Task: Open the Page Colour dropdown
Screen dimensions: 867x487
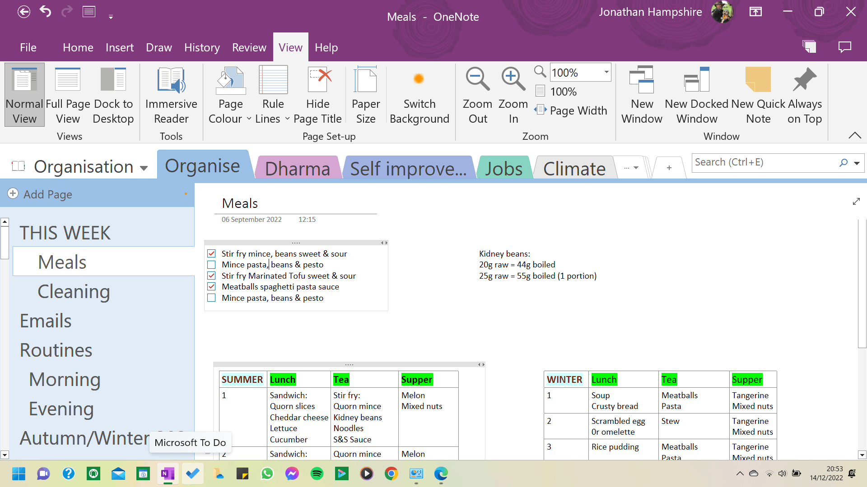Action: point(248,119)
